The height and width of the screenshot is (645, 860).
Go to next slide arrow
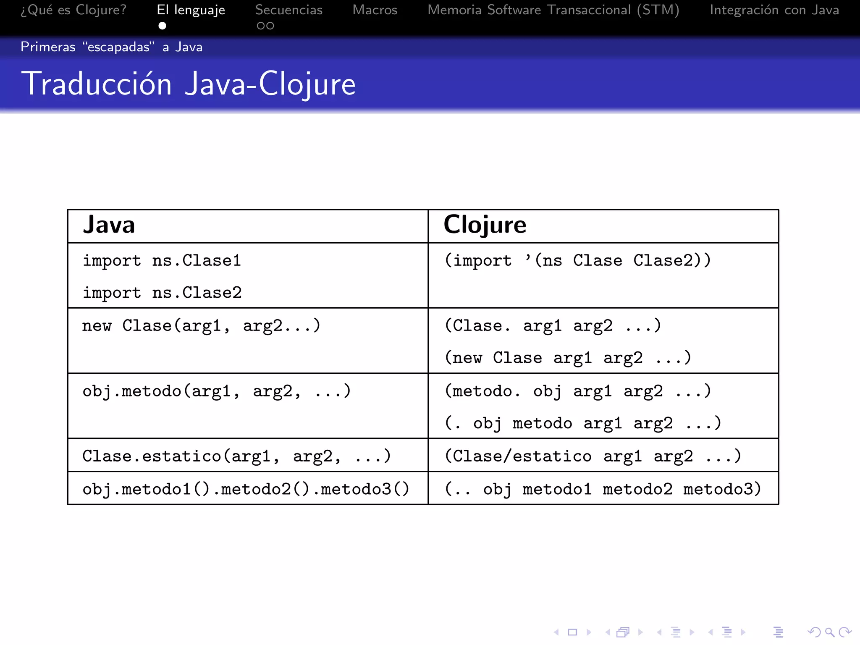coord(589,632)
